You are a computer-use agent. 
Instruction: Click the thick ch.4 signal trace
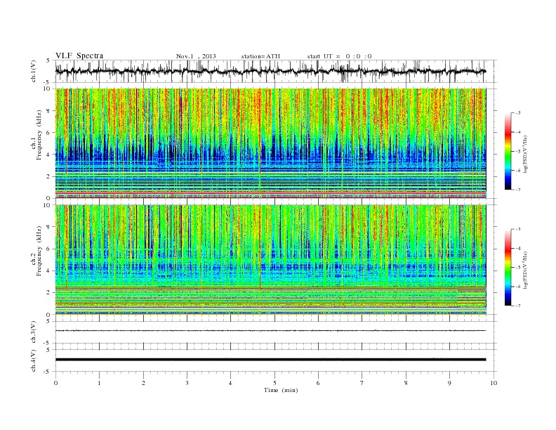(x=270, y=360)
